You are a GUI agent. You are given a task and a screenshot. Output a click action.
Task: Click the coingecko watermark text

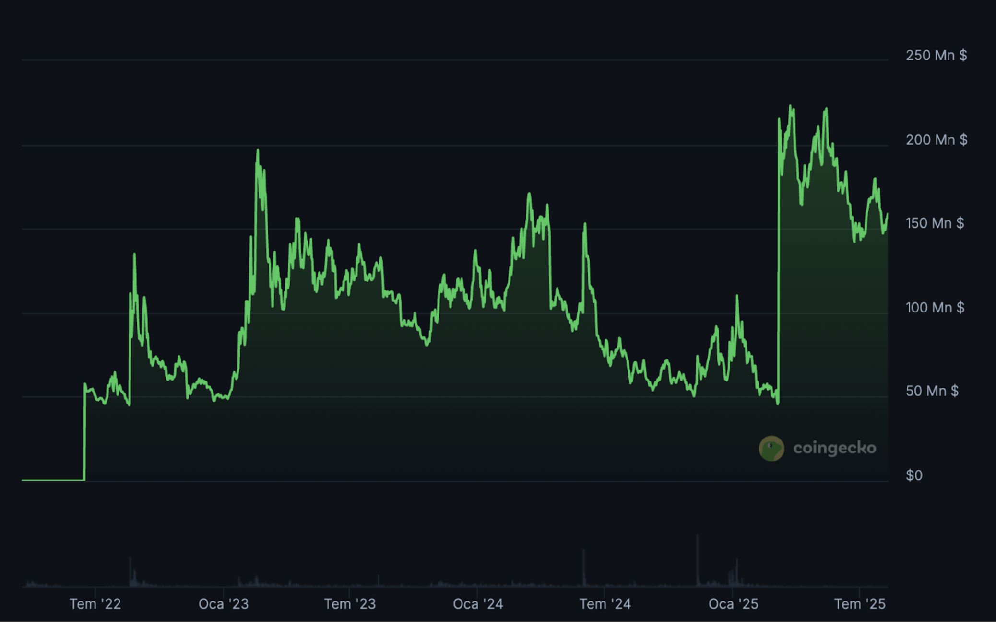(x=834, y=448)
